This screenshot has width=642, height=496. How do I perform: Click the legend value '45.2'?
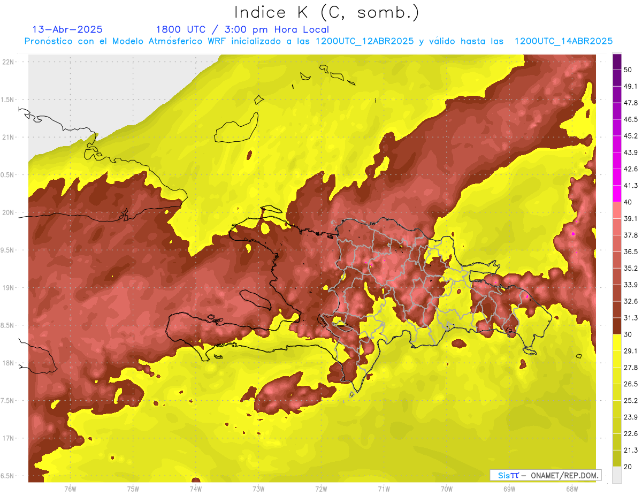point(631,136)
